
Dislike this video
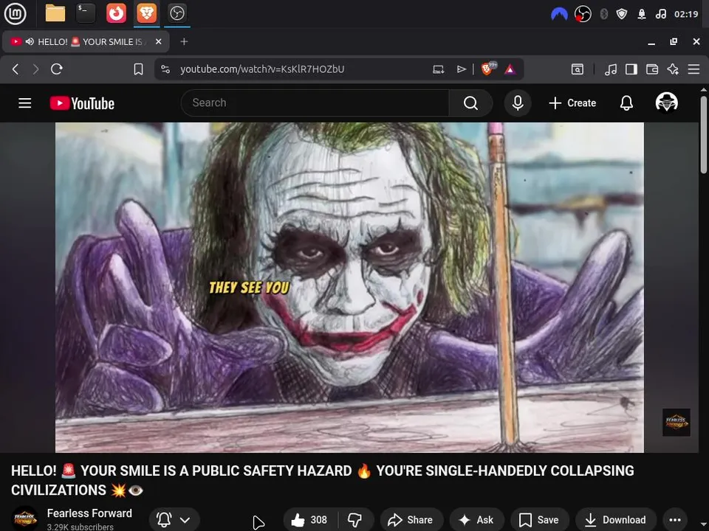pos(355,520)
